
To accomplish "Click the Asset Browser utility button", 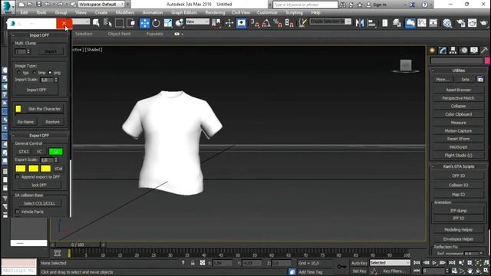I will (x=458, y=90).
